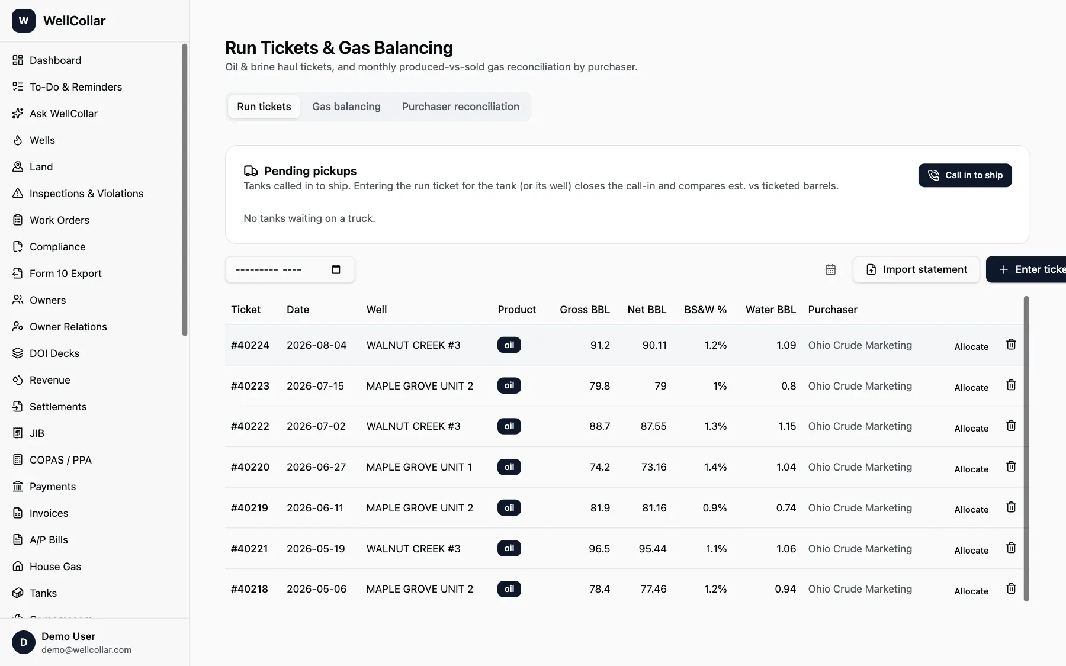Click Allocate for ticket #40222
This screenshot has height=666, width=1066.
pyautogui.click(x=971, y=428)
